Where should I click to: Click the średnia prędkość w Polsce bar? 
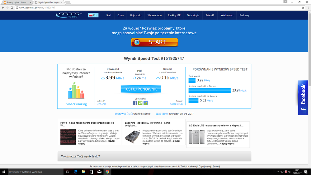point(210,91)
